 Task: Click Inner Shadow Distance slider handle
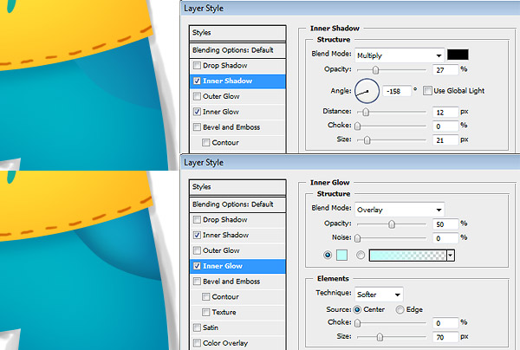click(366, 113)
